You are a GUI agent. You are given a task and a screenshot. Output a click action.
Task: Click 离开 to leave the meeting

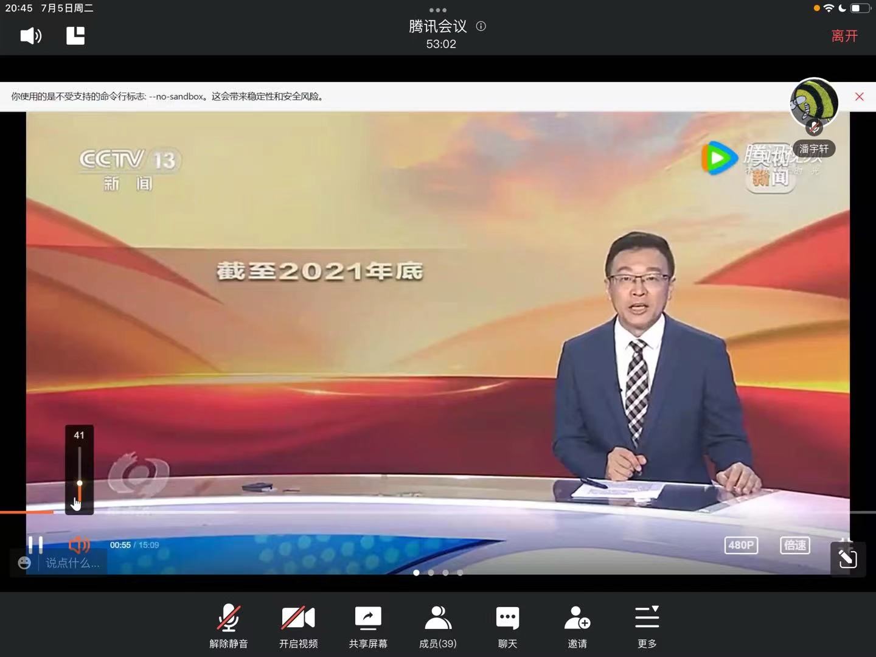tap(844, 36)
